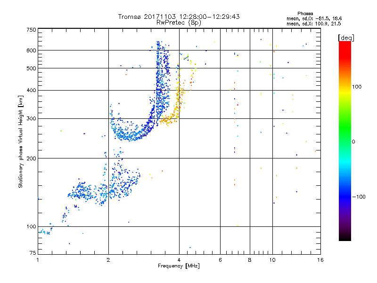Screen dimensions: 377x283
Task: Click the '1' frequency axis tick label
Action: 38,260
